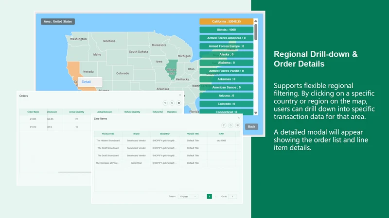Click the Back button on the map
This screenshot has height=218, width=389.
click(251, 126)
